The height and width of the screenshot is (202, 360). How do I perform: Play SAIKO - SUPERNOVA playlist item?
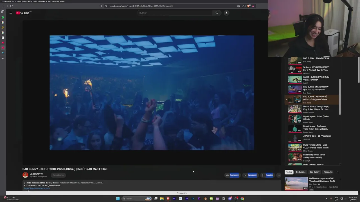coord(312,80)
